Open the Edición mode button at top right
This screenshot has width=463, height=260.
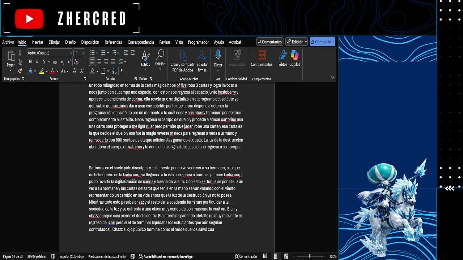point(297,42)
